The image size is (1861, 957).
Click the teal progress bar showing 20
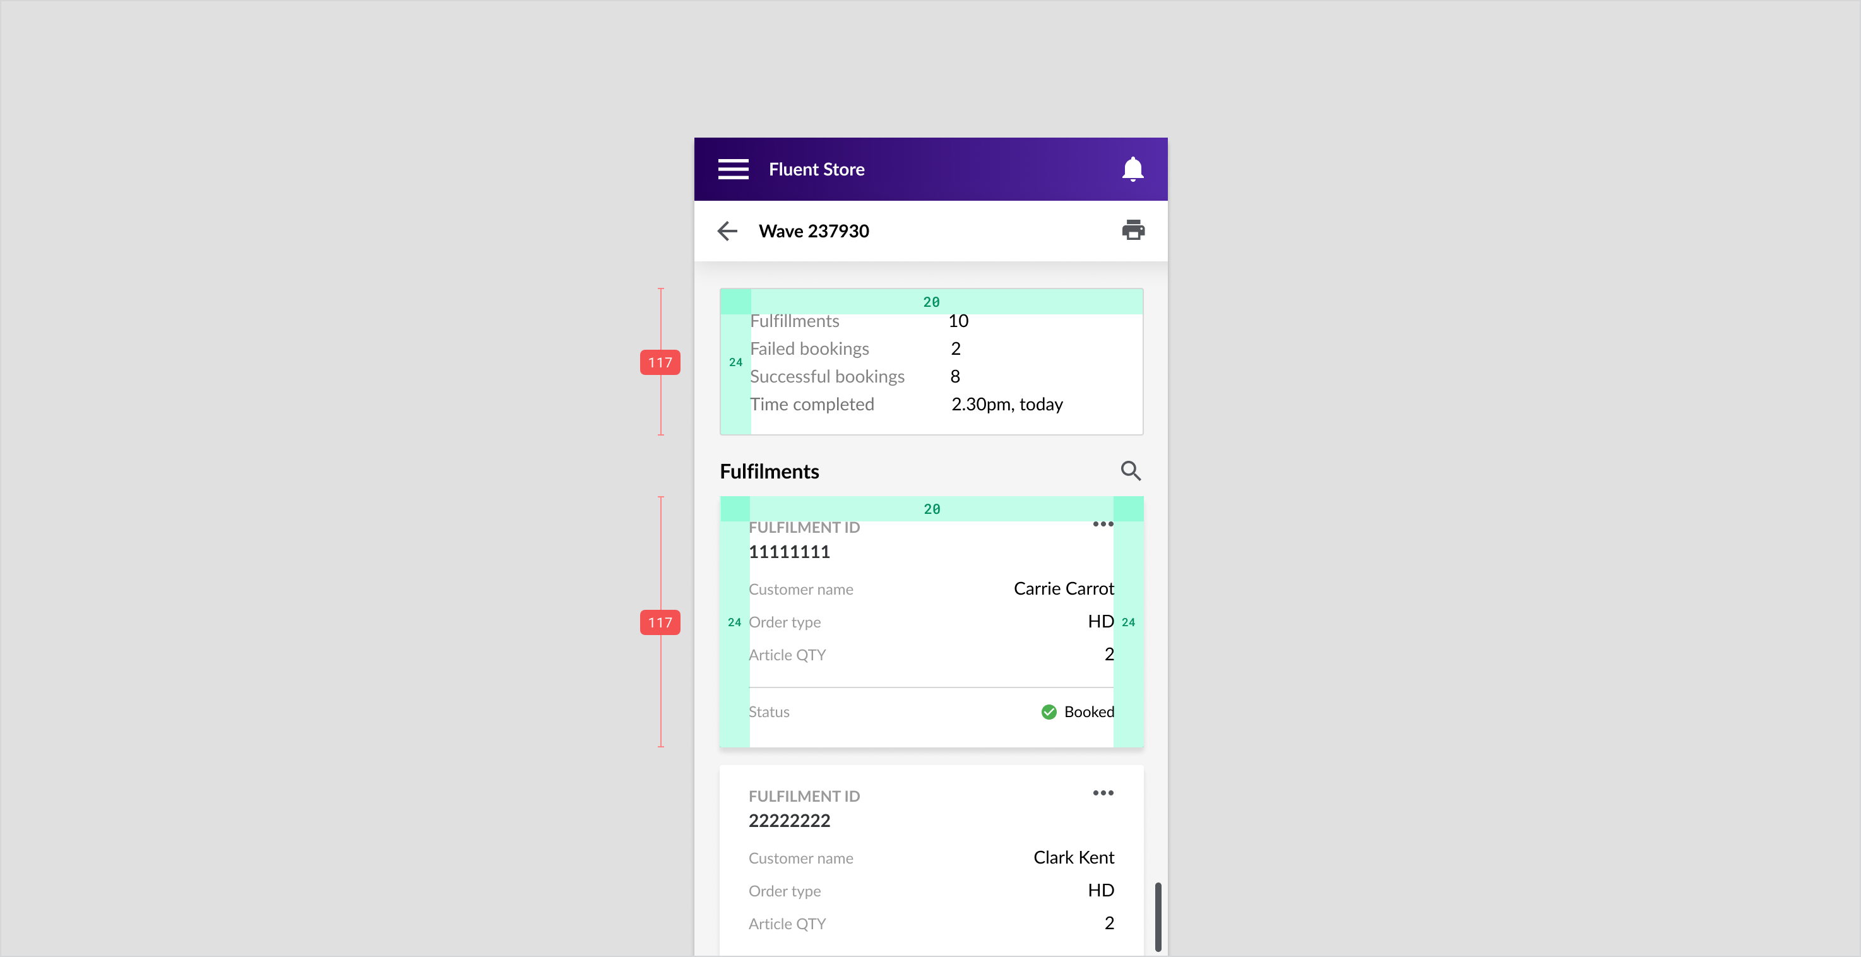point(931,299)
